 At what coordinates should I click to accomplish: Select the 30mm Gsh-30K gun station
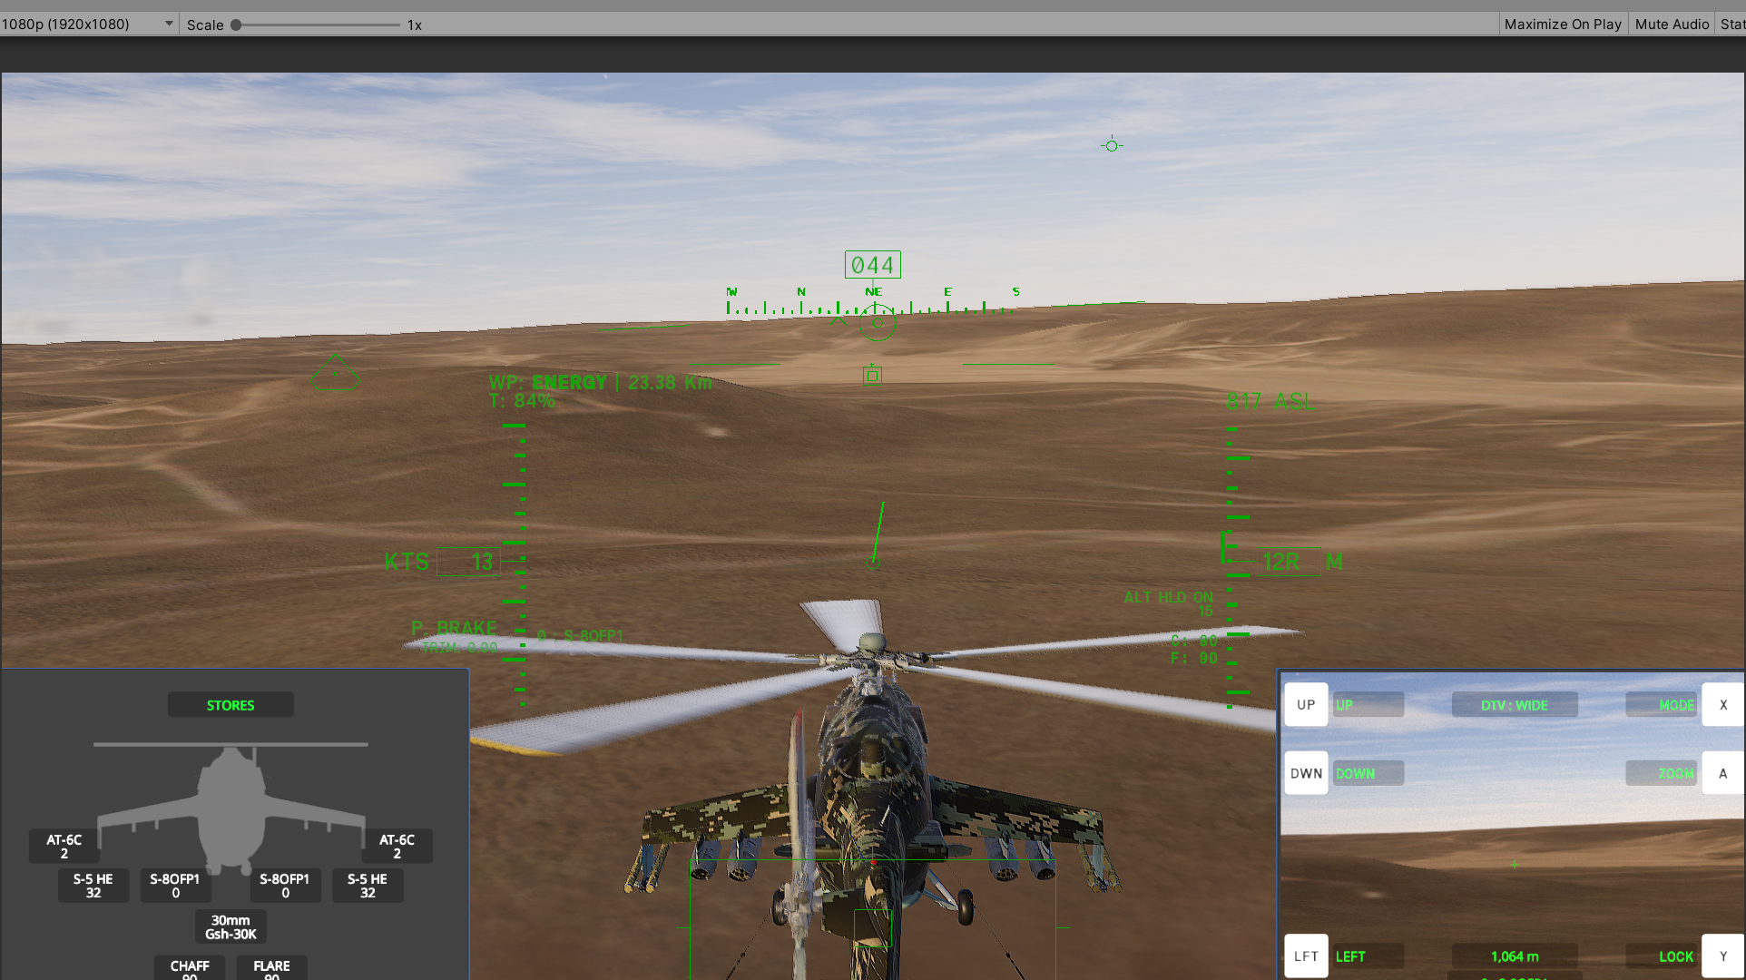pos(230,926)
